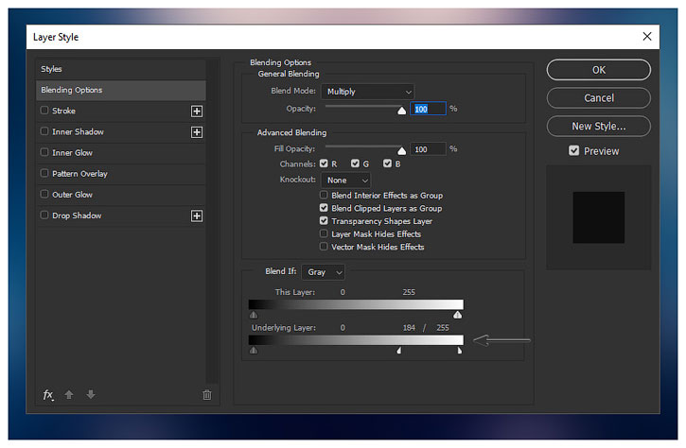
Task: Check Vector Mask Hides Effects
Action: (324, 247)
